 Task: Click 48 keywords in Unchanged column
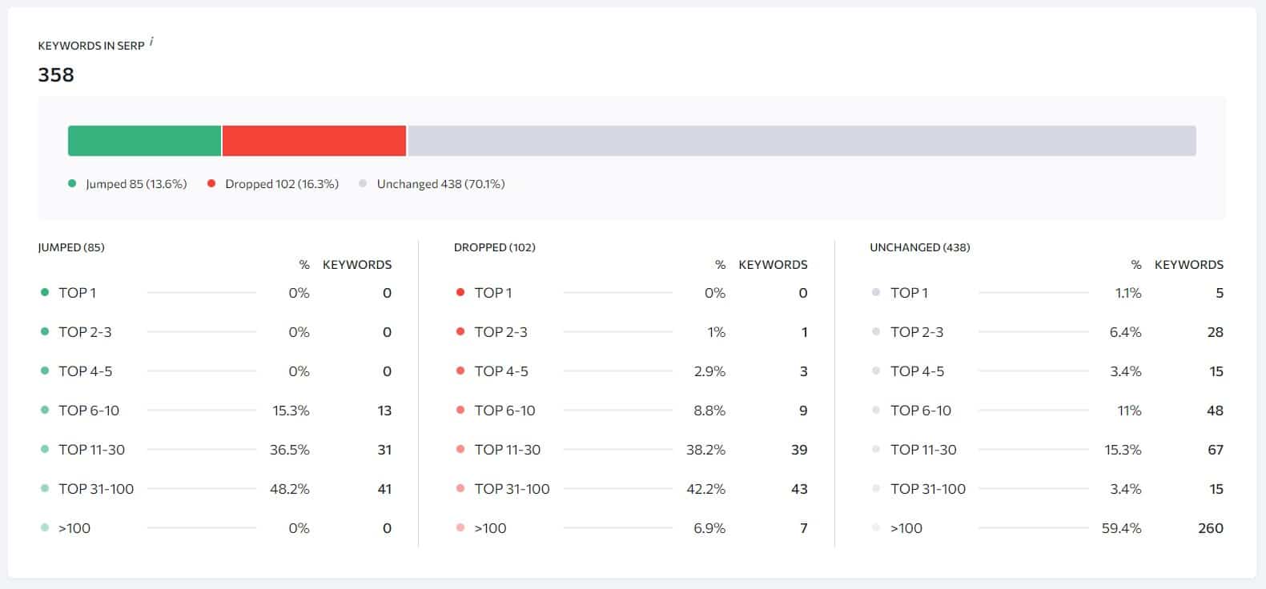(x=1216, y=411)
